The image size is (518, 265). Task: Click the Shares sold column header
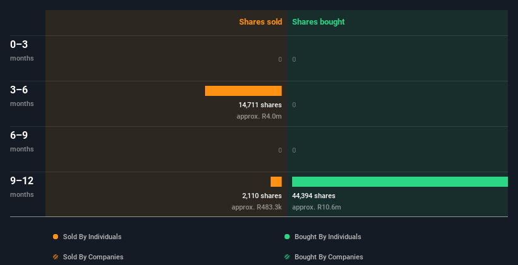(261, 22)
